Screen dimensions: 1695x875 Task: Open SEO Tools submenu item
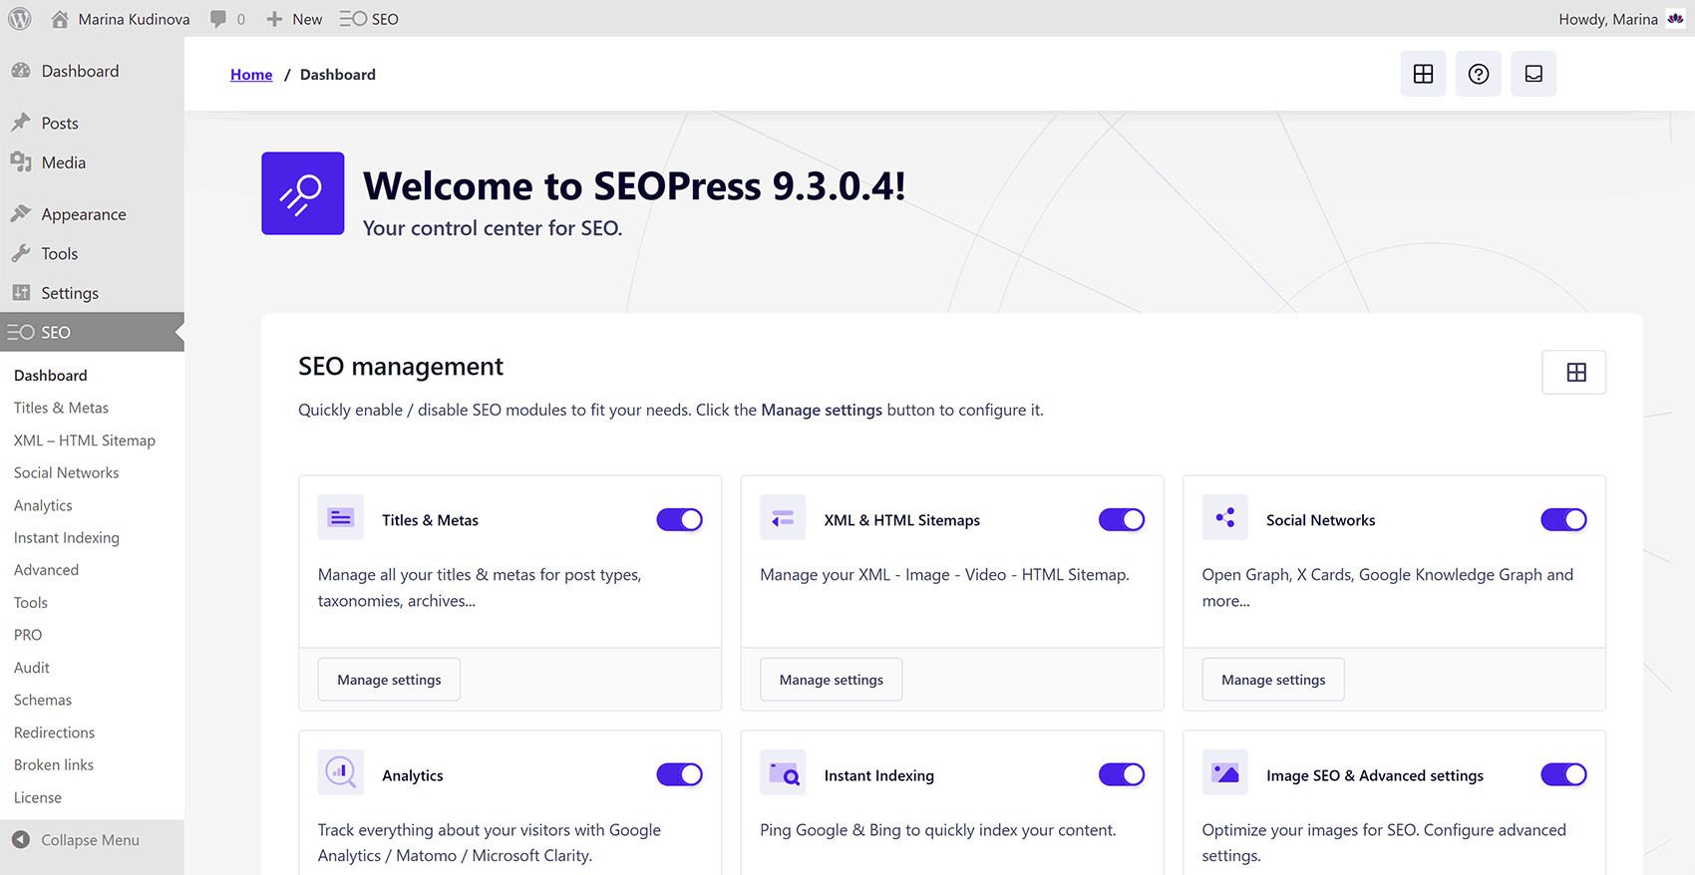pos(31,603)
